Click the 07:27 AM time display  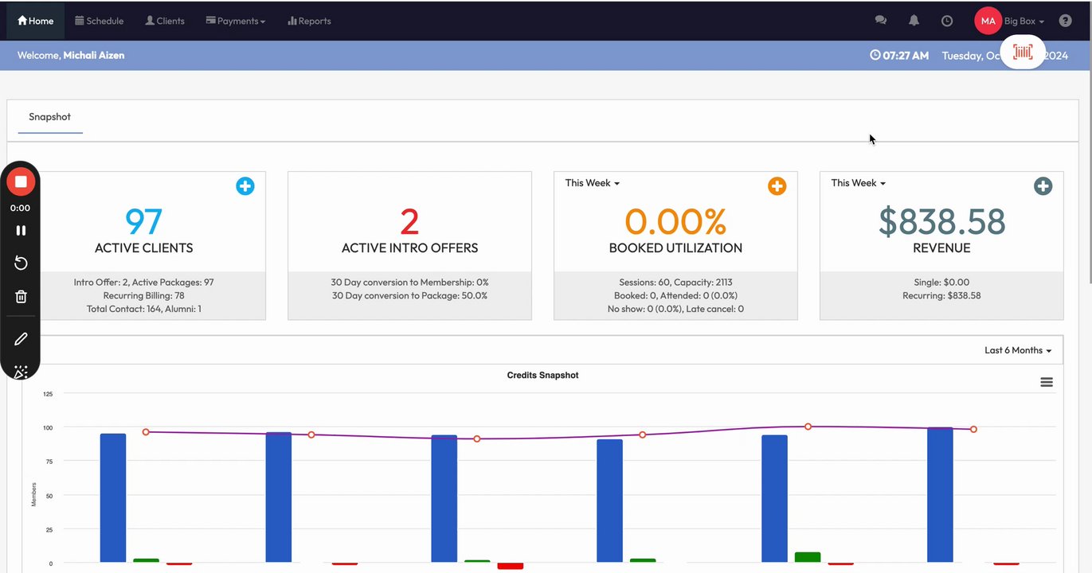(x=899, y=56)
